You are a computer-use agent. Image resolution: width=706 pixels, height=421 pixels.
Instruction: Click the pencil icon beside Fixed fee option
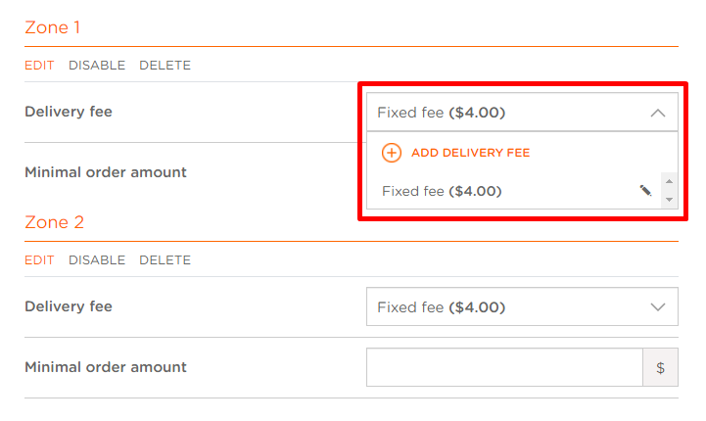[645, 191]
